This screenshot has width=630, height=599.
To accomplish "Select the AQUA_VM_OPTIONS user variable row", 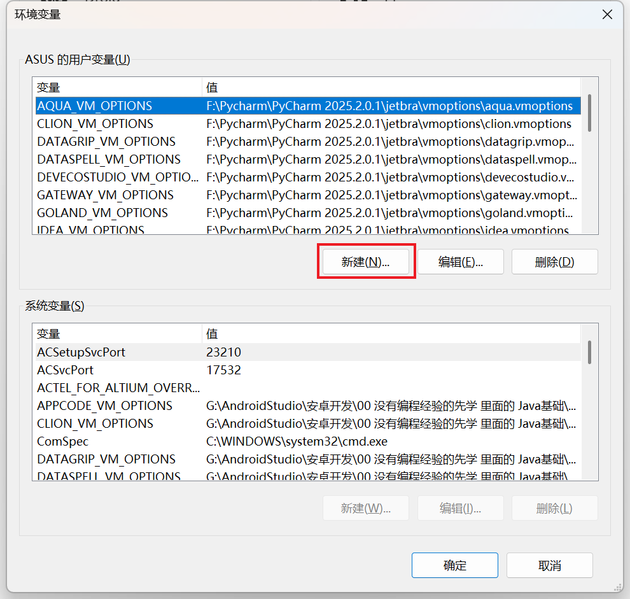I will pyautogui.click(x=308, y=106).
